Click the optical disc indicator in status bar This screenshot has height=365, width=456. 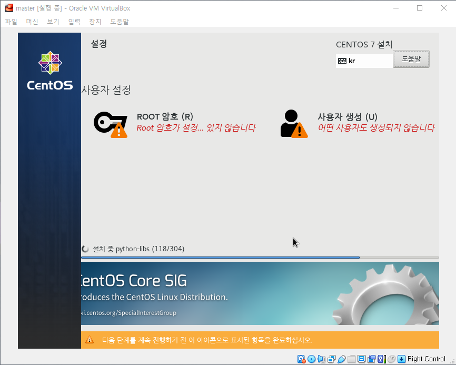coord(312,359)
